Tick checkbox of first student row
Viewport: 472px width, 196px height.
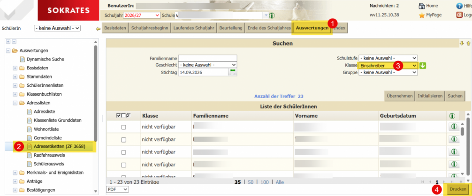click(x=123, y=127)
